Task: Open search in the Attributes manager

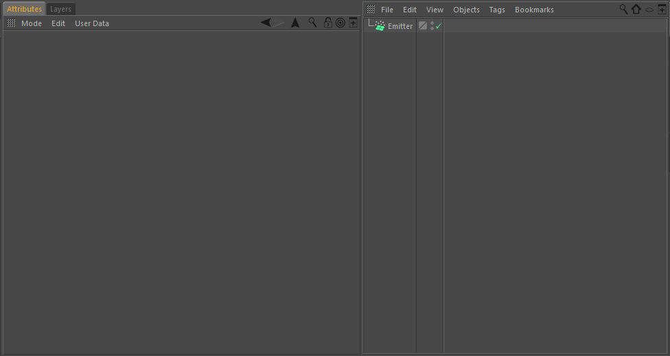Action: [x=312, y=23]
